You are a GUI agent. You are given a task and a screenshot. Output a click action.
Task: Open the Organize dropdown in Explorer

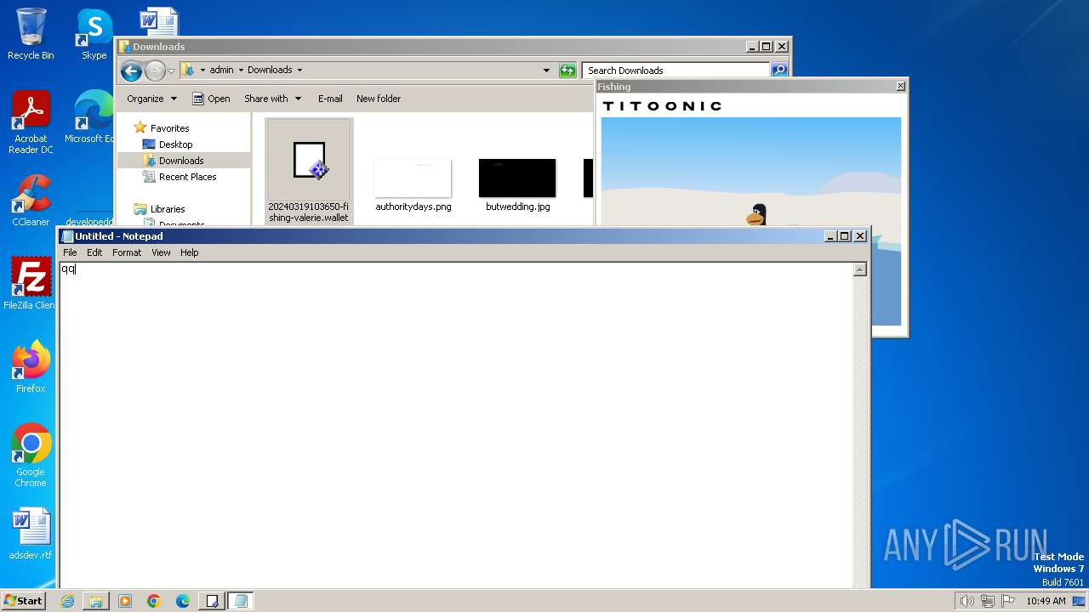point(151,99)
